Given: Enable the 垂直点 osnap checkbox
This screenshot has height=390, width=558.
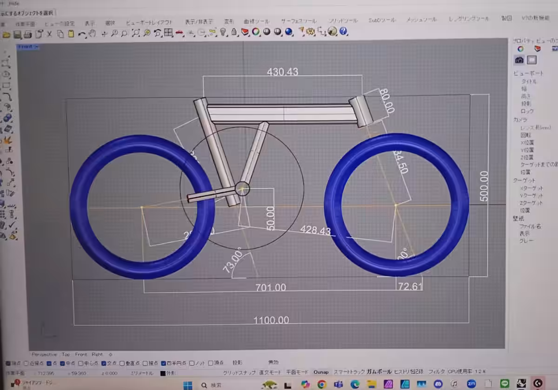Looking at the screenshot, I should pos(122,363).
